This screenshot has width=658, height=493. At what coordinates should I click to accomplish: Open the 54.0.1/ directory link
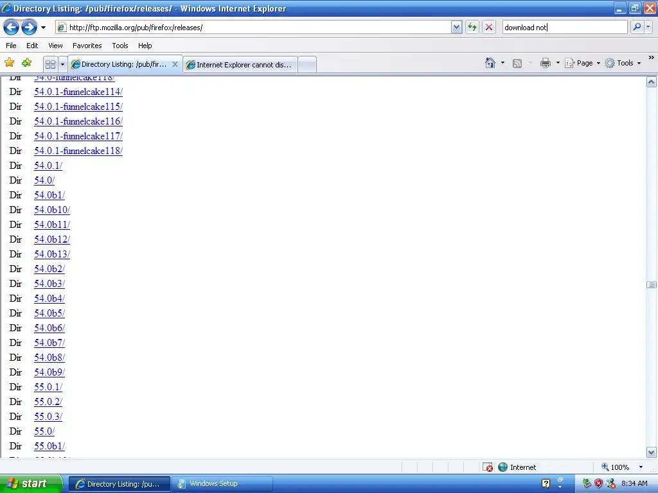(x=48, y=166)
